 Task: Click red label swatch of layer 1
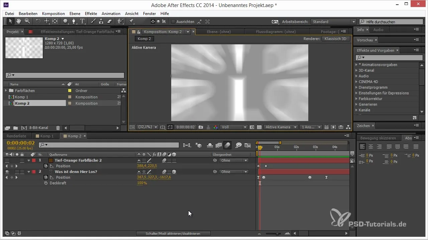34,160
